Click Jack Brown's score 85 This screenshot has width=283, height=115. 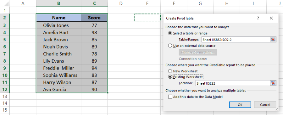pyautogui.click(x=94, y=39)
